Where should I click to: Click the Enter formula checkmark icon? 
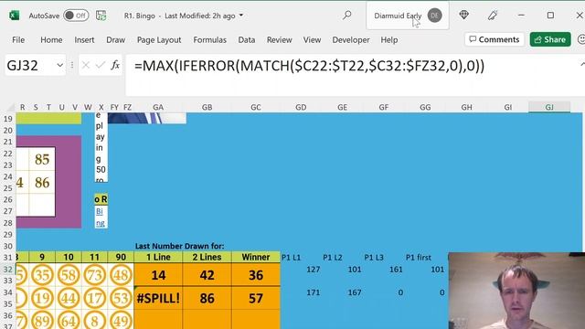pyautogui.click(x=100, y=65)
